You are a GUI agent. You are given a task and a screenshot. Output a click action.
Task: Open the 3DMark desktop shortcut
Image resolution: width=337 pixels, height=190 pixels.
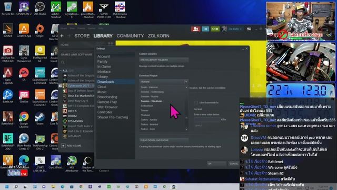point(8,30)
